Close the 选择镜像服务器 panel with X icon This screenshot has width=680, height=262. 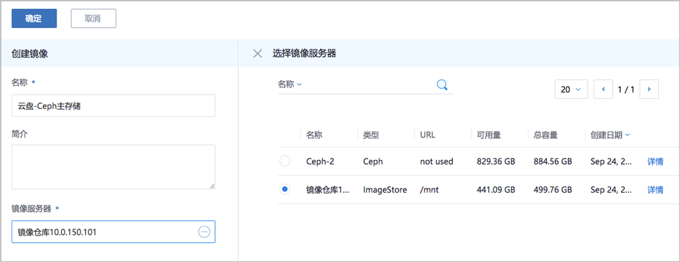(258, 54)
